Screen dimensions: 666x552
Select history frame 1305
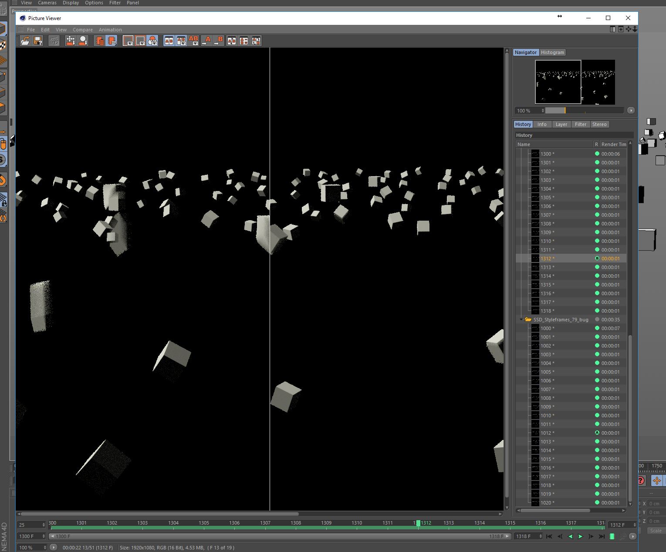(x=571, y=198)
